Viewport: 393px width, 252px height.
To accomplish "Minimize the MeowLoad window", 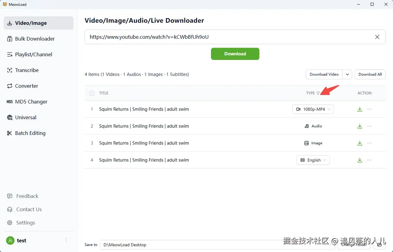I will point(358,4).
